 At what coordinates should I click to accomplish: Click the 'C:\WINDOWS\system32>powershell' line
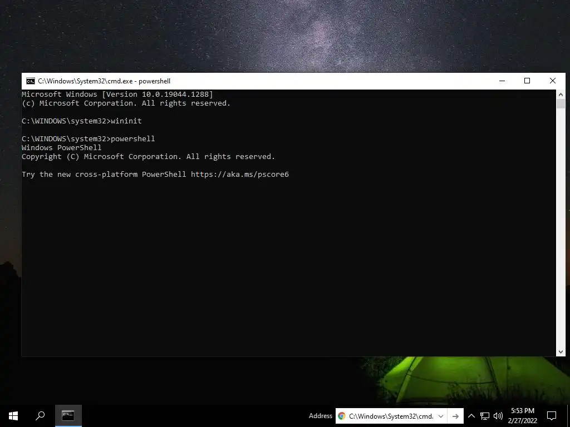coord(89,138)
